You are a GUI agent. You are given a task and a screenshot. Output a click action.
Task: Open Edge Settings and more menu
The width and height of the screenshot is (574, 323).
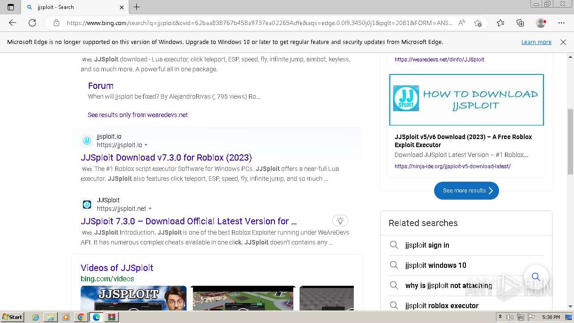561,23
